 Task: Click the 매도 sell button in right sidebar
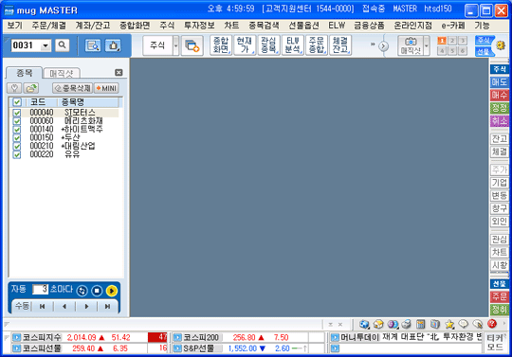tap(500, 82)
